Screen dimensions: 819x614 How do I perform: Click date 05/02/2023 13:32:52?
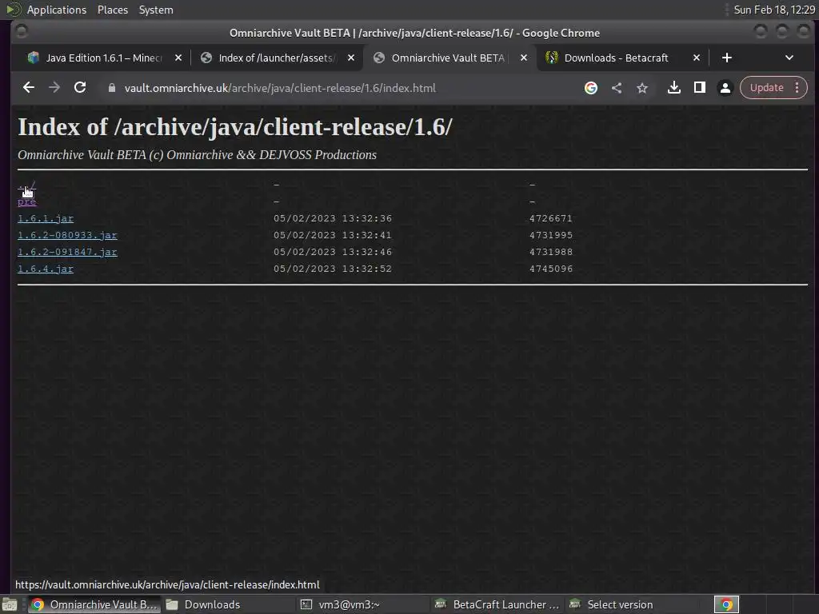(x=333, y=269)
